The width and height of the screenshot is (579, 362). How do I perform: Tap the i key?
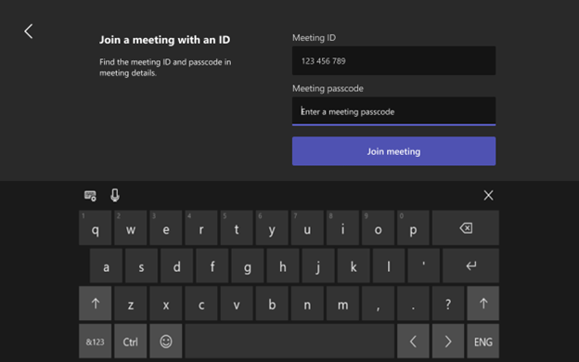pos(342,228)
